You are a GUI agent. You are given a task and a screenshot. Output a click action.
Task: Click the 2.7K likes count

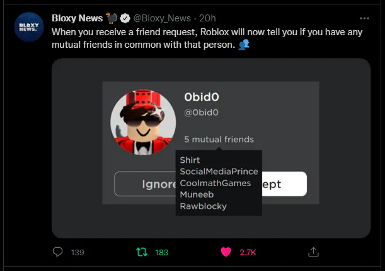(x=248, y=252)
